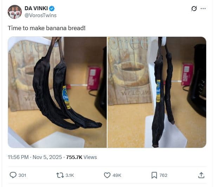Open the @VorosTwins handle link

[x=40, y=15]
